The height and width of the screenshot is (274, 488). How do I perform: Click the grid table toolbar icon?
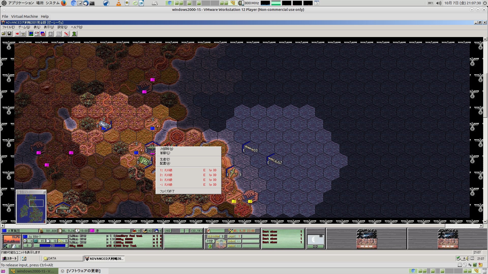point(51,34)
